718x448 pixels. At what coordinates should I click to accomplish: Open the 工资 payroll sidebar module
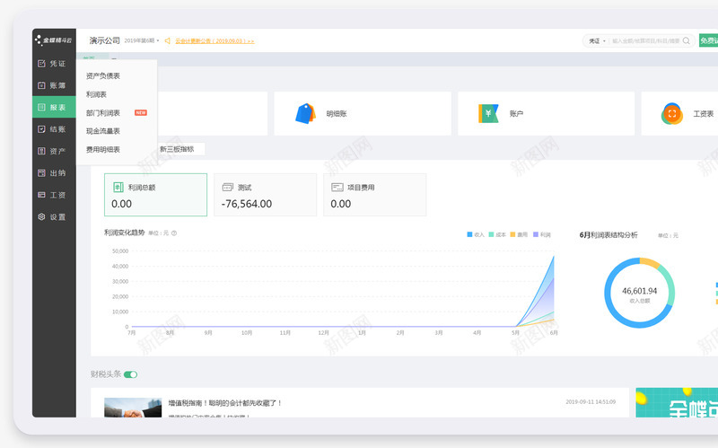click(54, 195)
